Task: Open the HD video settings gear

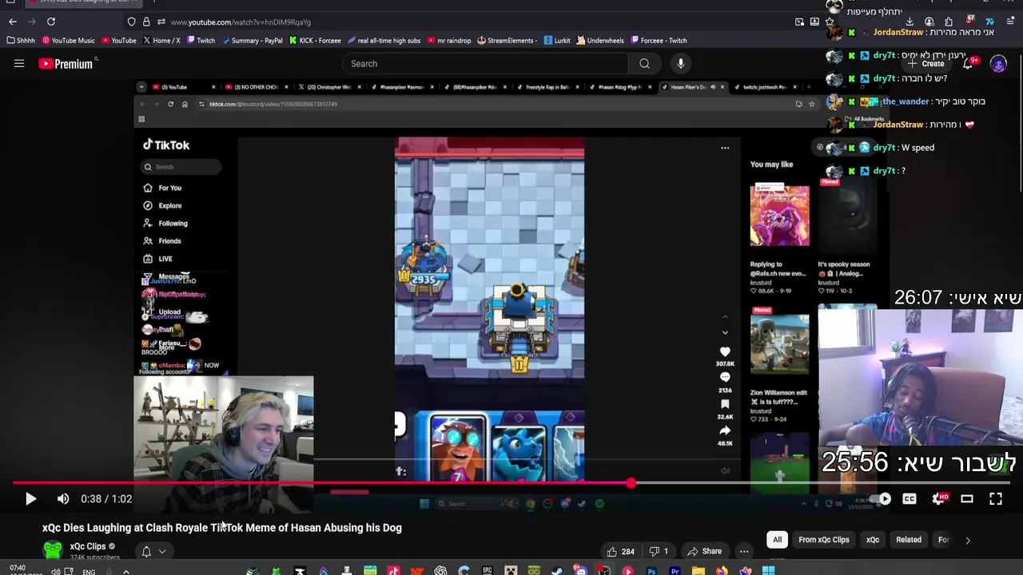Action: [940, 499]
